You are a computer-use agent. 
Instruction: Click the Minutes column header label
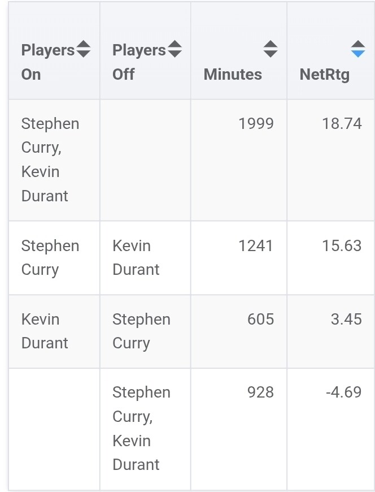pos(233,74)
